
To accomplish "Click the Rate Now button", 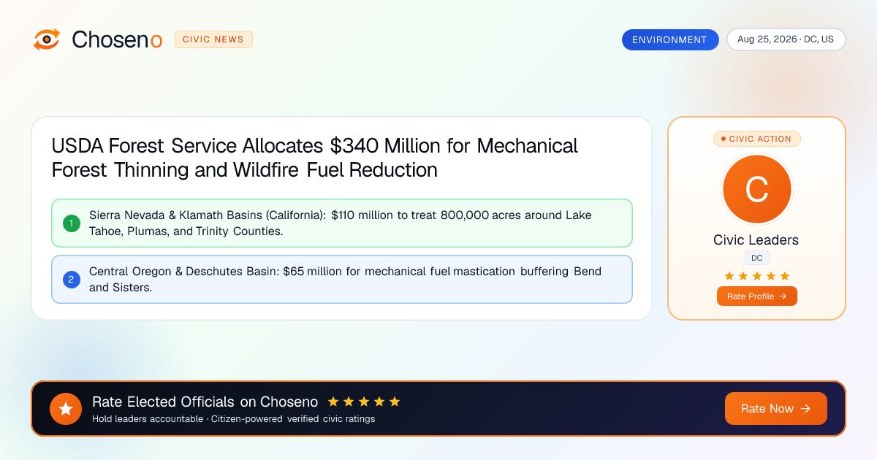I will (776, 409).
